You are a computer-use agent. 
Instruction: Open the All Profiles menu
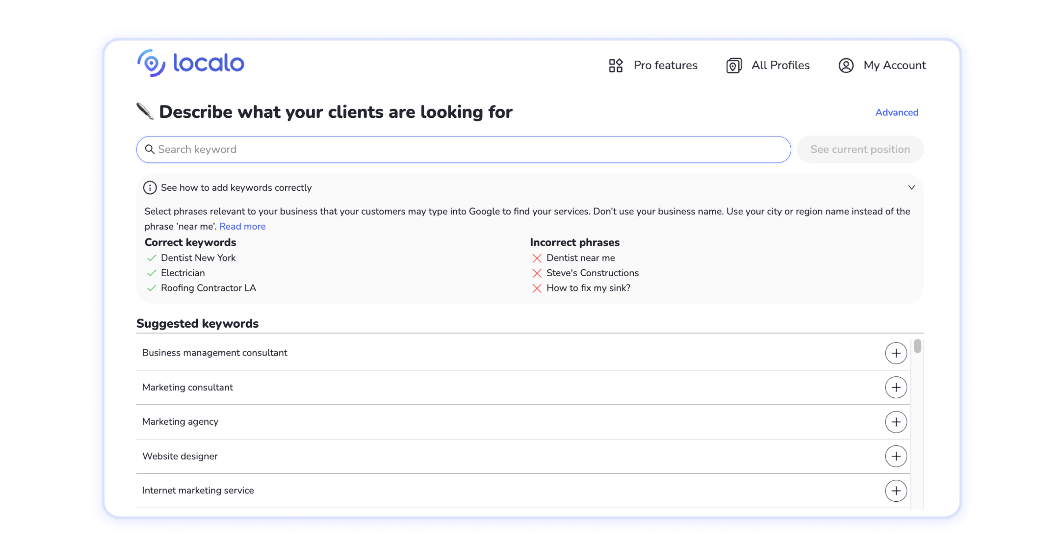[x=780, y=65]
